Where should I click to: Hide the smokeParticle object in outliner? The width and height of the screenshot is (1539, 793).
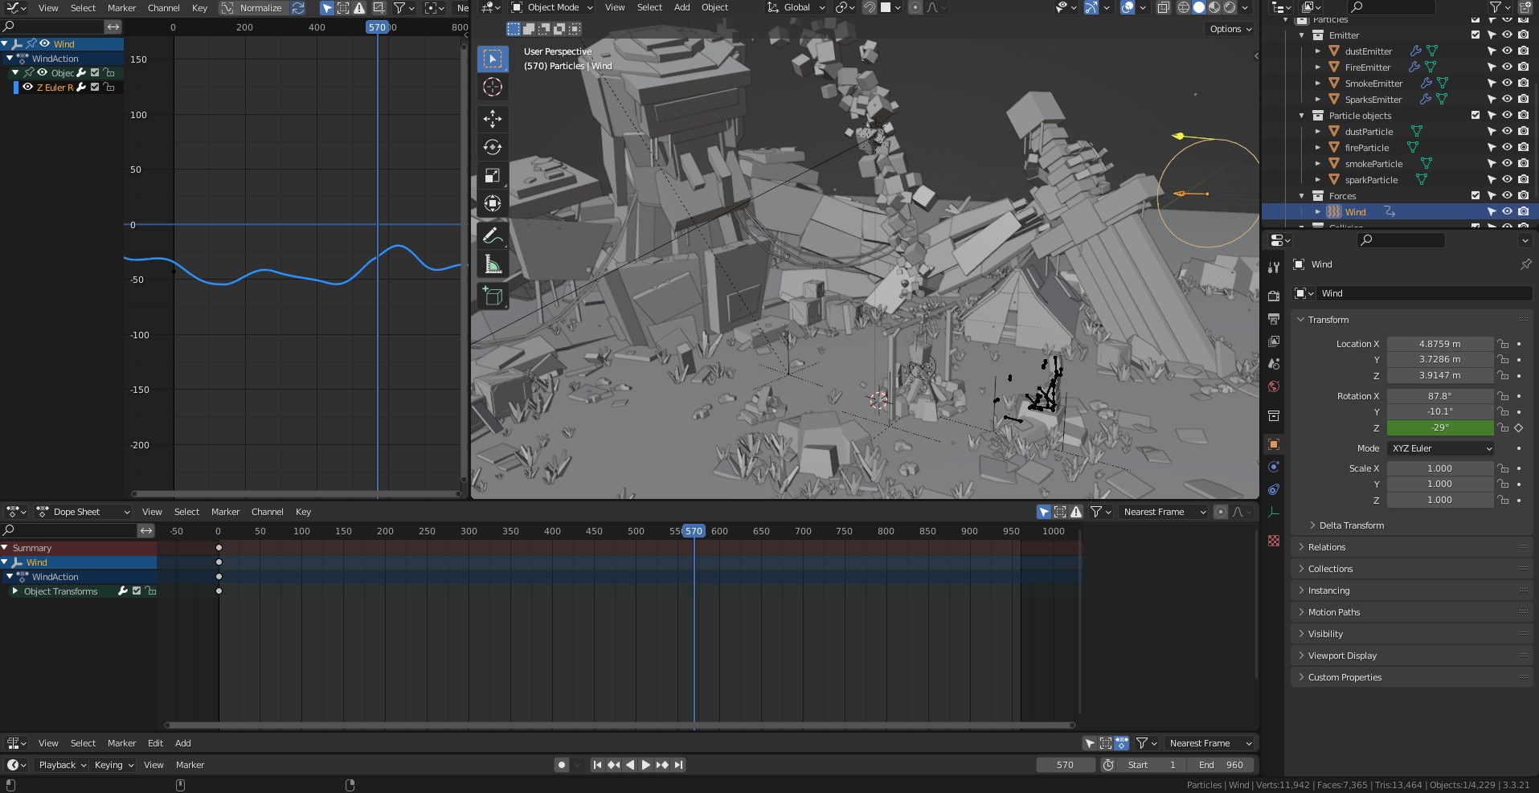[x=1507, y=164]
